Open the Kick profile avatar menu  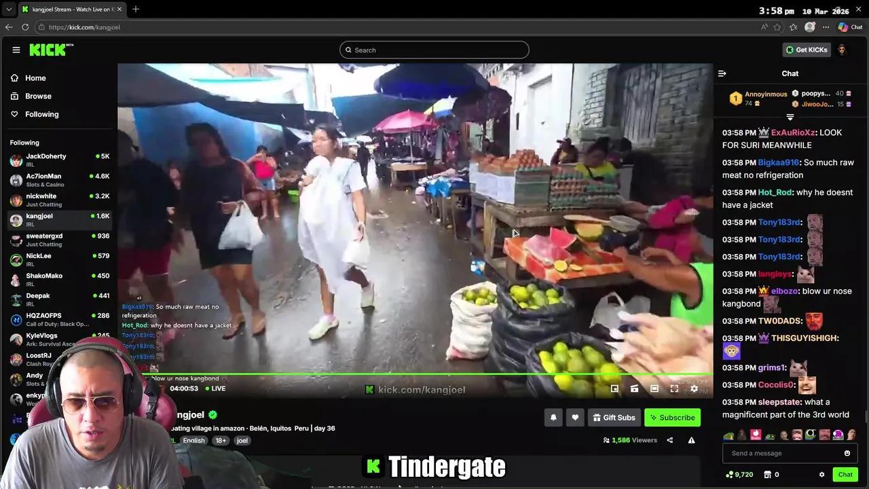pyautogui.click(x=842, y=50)
